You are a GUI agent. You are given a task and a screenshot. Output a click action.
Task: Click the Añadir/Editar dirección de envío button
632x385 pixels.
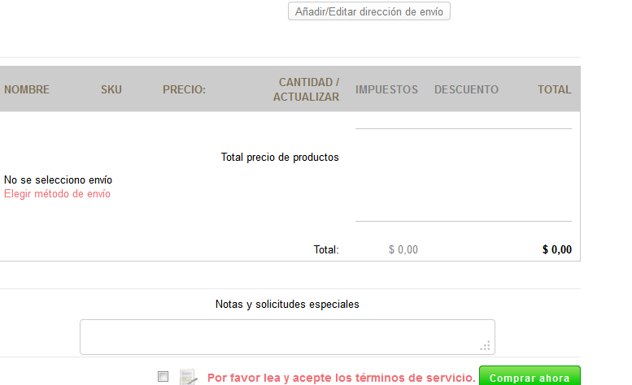point(368,11)
